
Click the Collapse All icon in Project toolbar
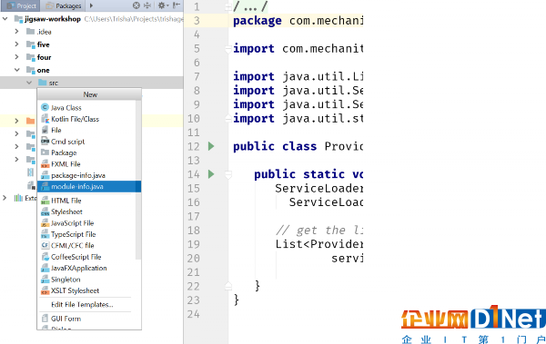(147, 5)
